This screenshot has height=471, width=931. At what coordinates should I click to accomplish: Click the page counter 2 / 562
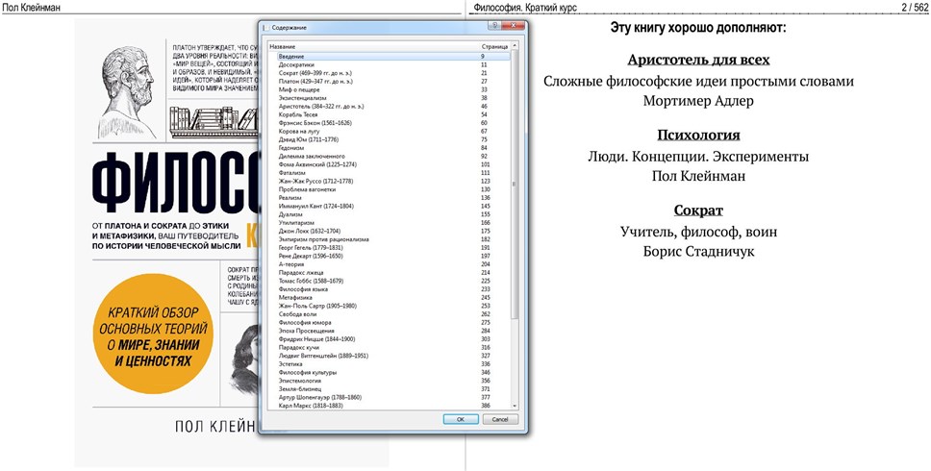click(914, 8)
